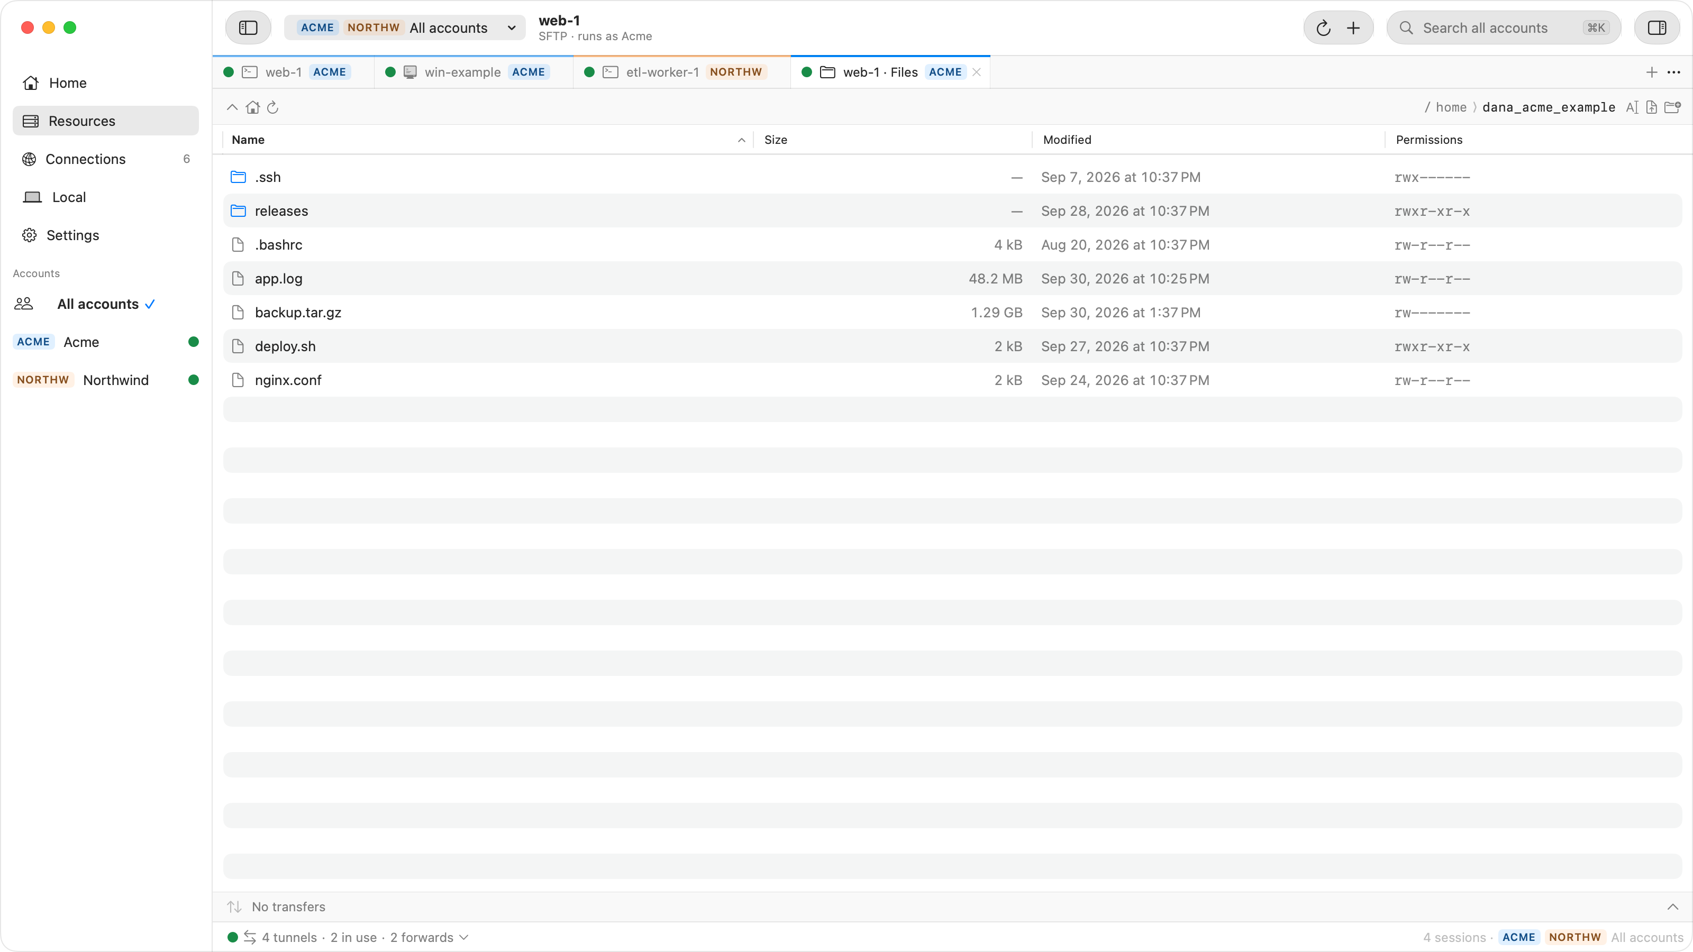Expand the tunnels forwards chevron
Image resolution: width=1693 pixels, height=952 pixels.
point(464,938)
